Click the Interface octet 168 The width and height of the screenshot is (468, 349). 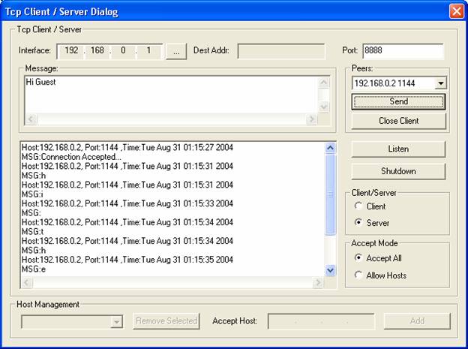point(97,50)
